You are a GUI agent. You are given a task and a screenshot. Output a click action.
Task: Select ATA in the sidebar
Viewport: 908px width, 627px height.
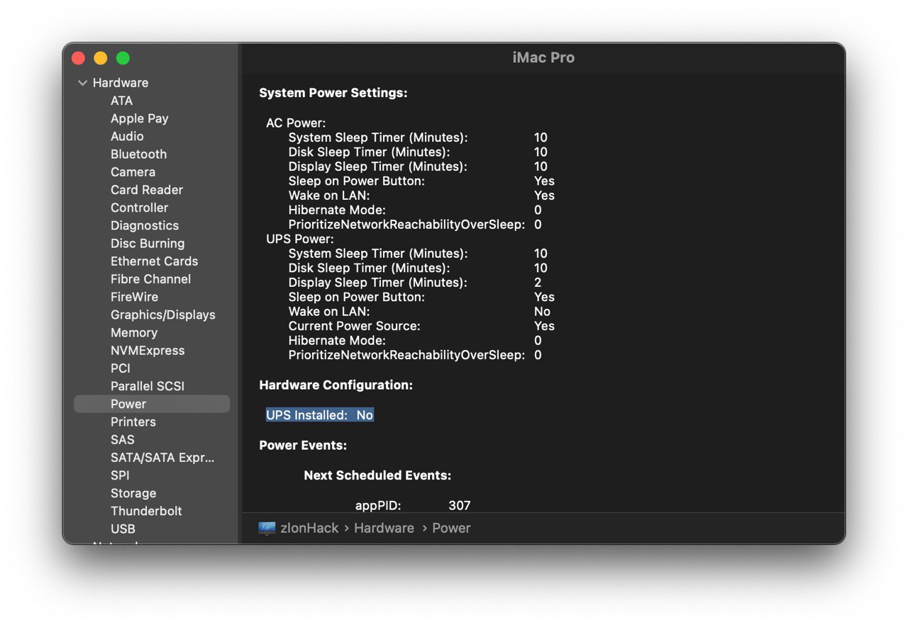click(x=121, y=101)
